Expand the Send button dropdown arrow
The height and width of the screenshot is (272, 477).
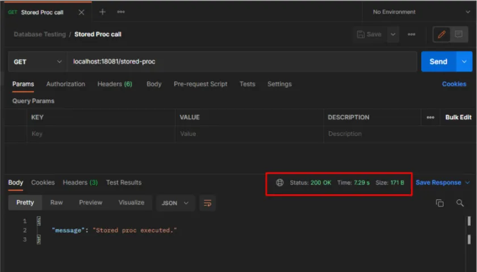click(465, 62)
